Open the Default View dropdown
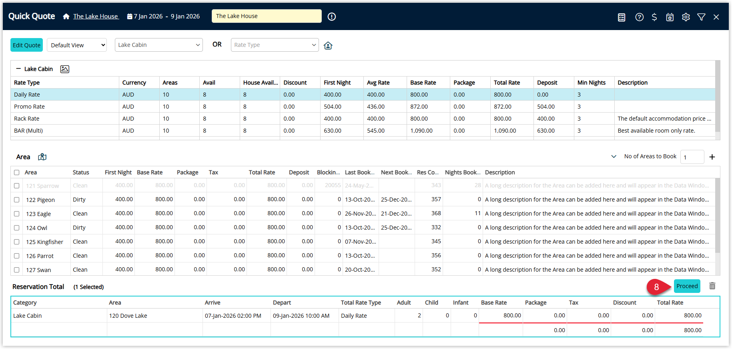 coord(77,45)
